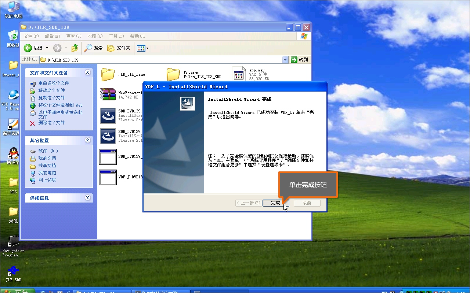Click 删除这个文件 link
The image size is (470, 293).
pos(51,123)
